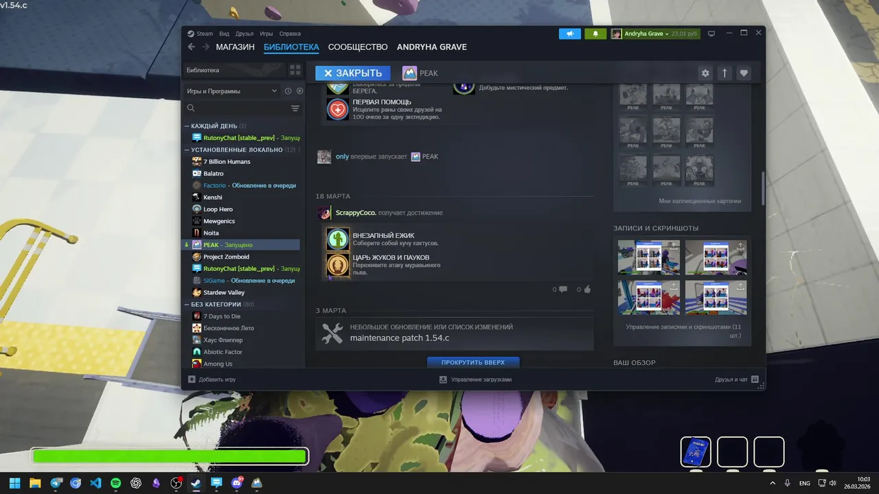The height and width of the screenshot is (494, 879).
Task: Click the up-arrow button beside the gear
Action: pyautogui.click(x=724, y=73)
